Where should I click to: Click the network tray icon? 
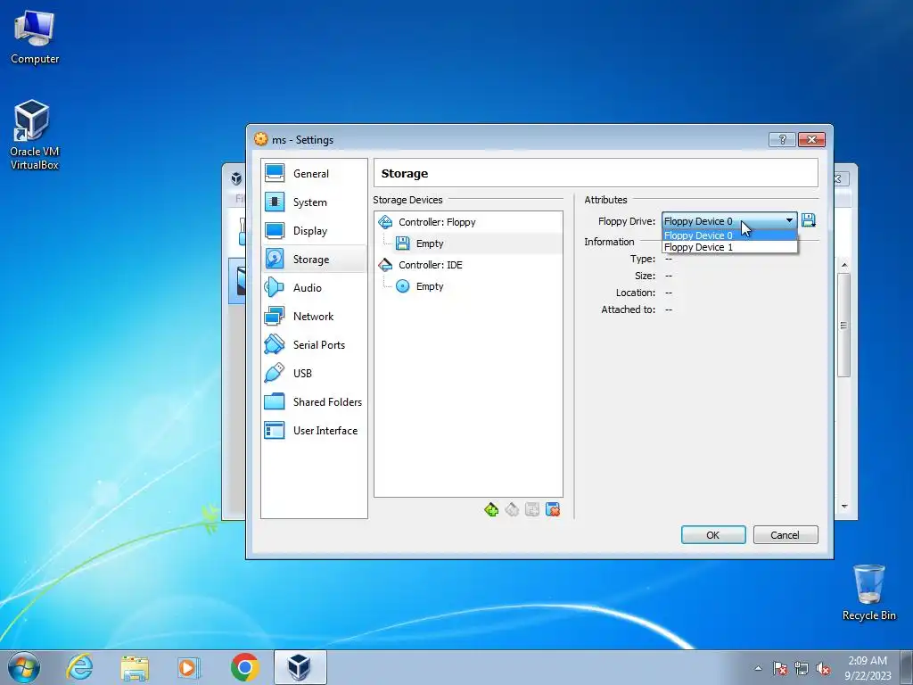click(802, 668)
